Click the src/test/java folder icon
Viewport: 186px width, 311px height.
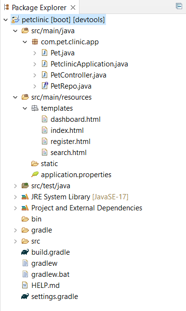25,186
